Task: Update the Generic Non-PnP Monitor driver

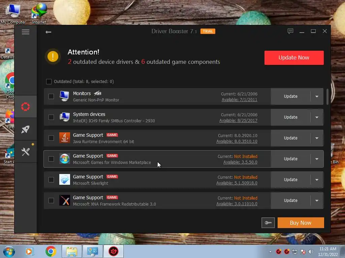Action: [x=291, y=96]
